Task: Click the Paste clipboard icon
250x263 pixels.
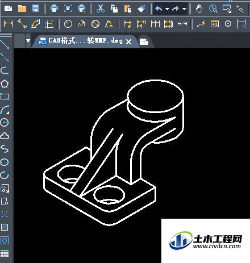Action: pyautogui.click(x=128, y=9)
